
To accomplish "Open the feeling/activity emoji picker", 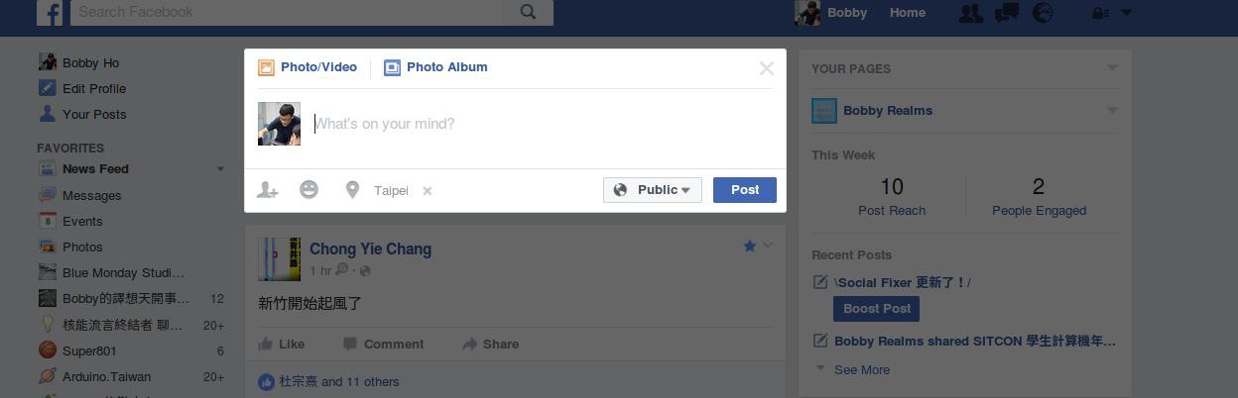I will [309, 189].
